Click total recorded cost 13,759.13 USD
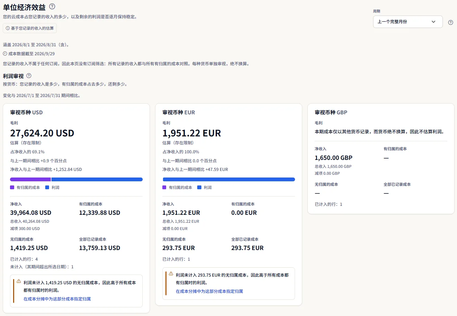This screenshot has width=457, height=316. click(99, 248)
